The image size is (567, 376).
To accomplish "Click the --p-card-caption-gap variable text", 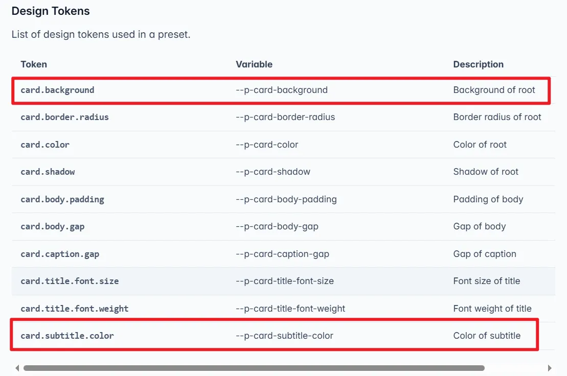I will 282,254.
